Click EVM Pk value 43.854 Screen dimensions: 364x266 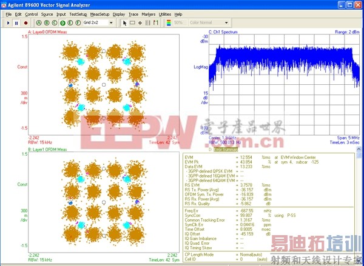(246, 162)
